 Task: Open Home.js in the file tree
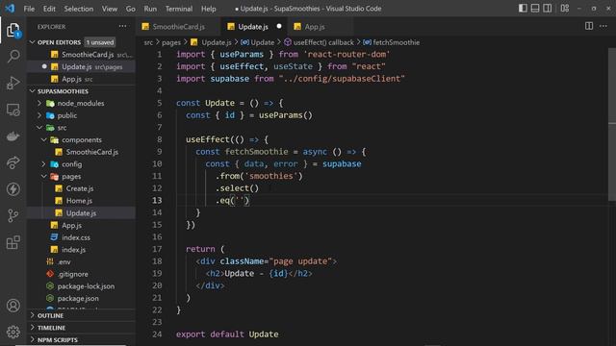click(x=82, y=201)
